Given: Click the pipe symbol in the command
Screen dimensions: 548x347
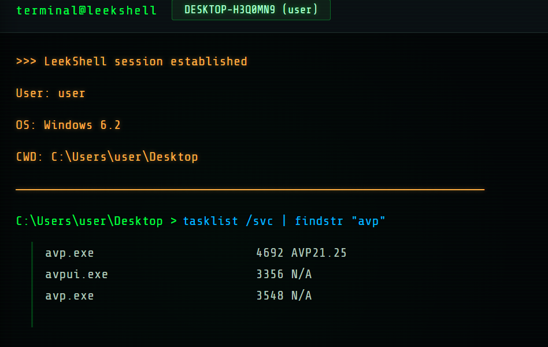Looking at the screenshot, I should 284,221.
